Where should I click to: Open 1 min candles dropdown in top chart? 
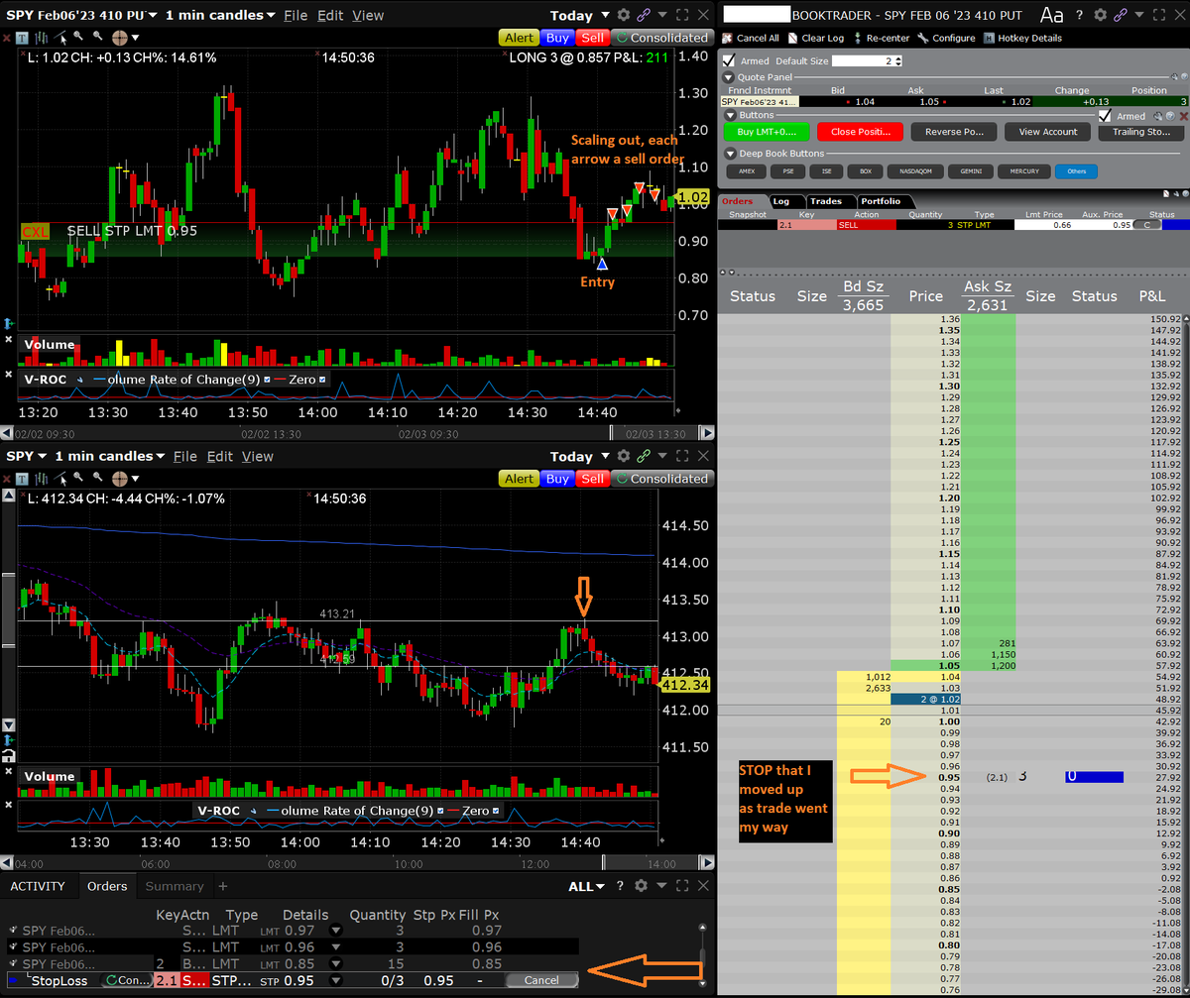[271, 15]
